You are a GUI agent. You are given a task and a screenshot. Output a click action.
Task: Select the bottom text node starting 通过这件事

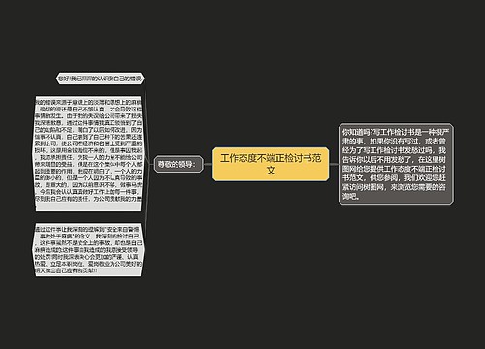(x=88, y=249)
